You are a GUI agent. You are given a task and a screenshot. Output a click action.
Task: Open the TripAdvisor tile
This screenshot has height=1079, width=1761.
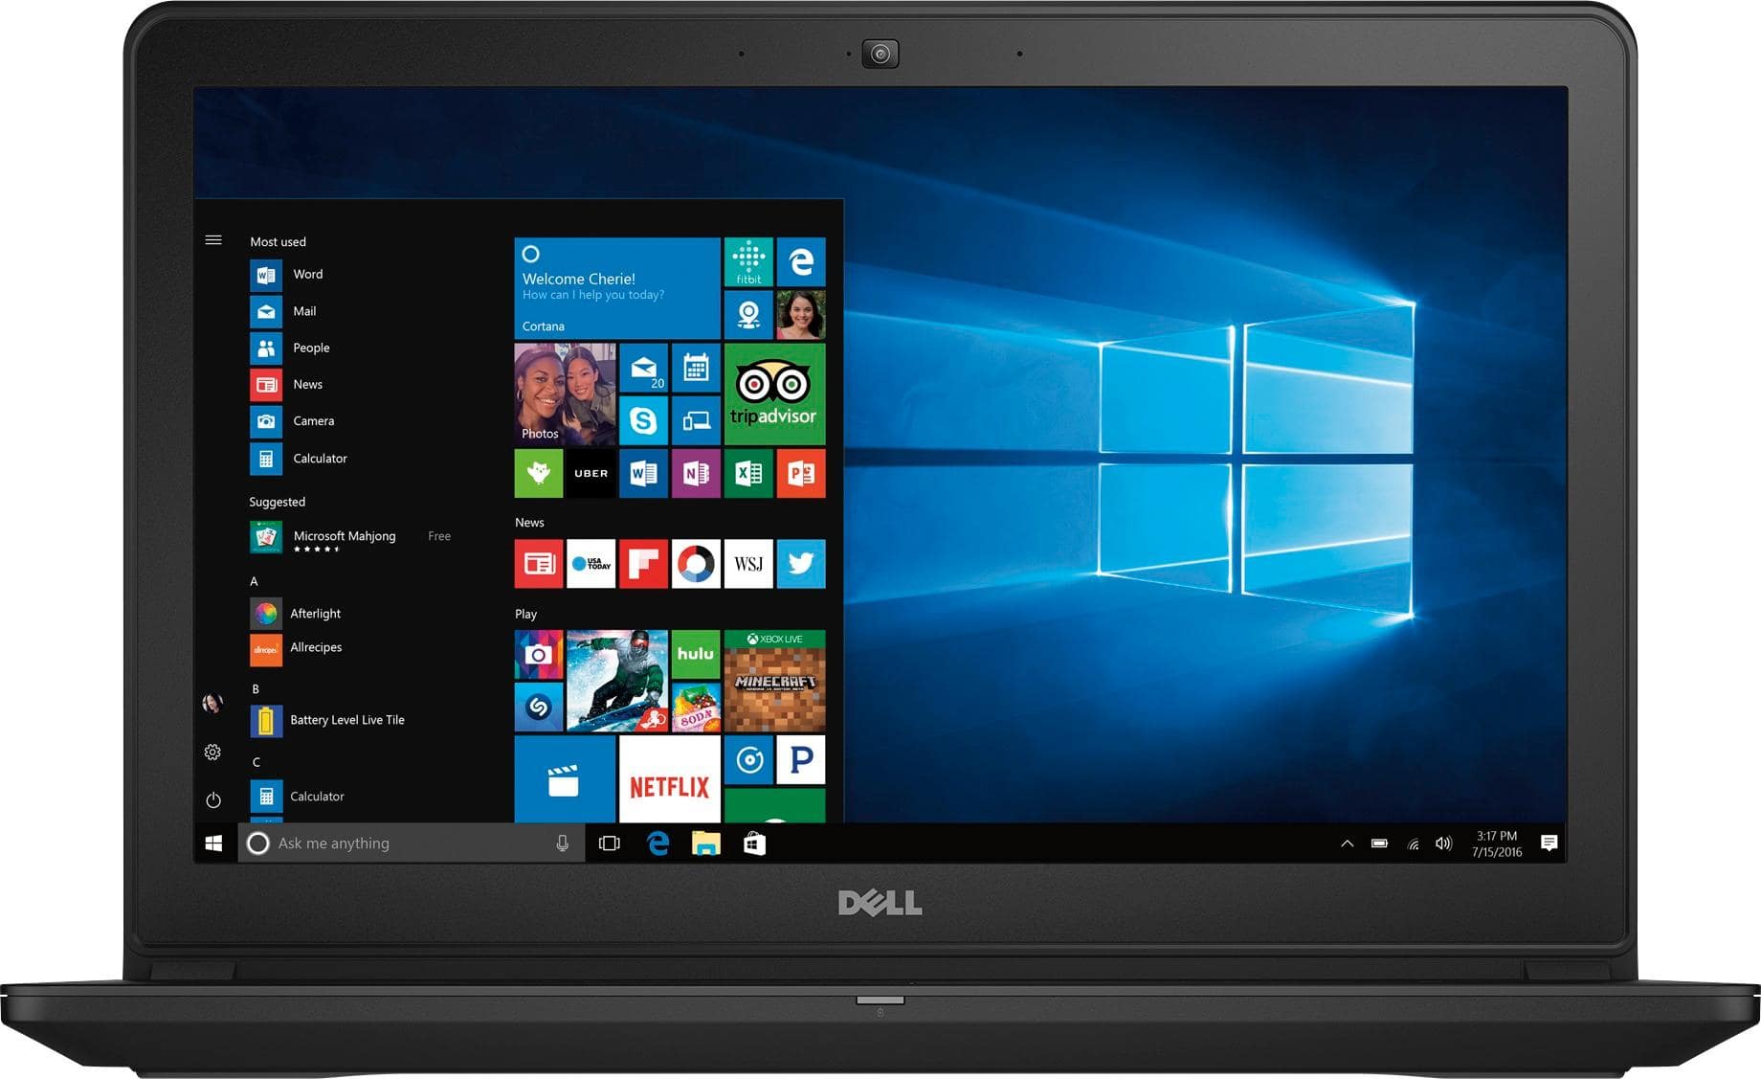click(x=775, y=393)
